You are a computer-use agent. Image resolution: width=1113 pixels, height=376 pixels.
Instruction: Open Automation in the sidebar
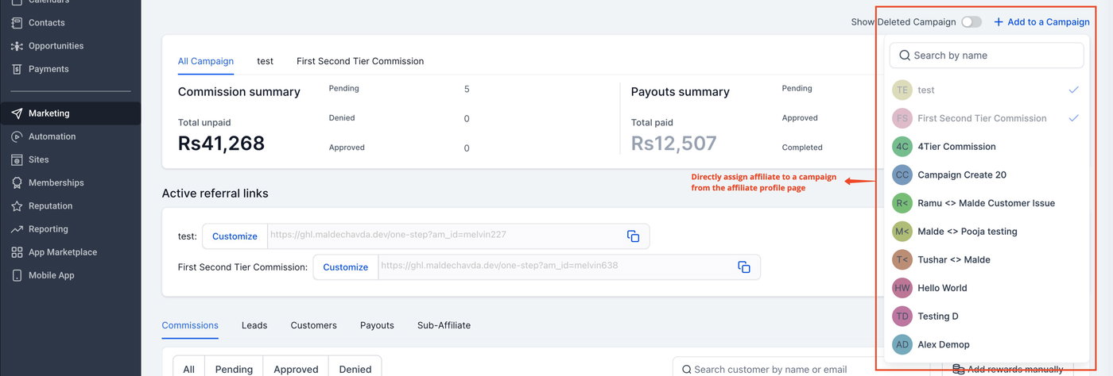pyautogui.click(x=52, y=136)
